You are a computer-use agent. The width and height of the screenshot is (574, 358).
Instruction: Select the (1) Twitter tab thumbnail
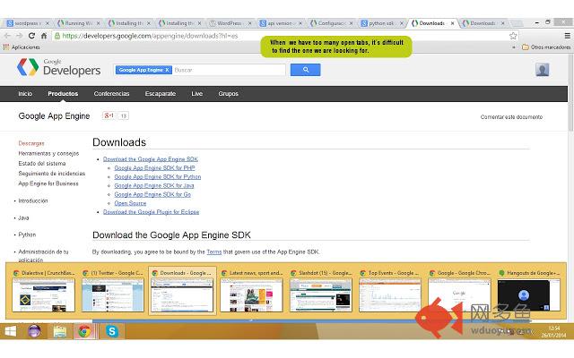click(113, 292)
